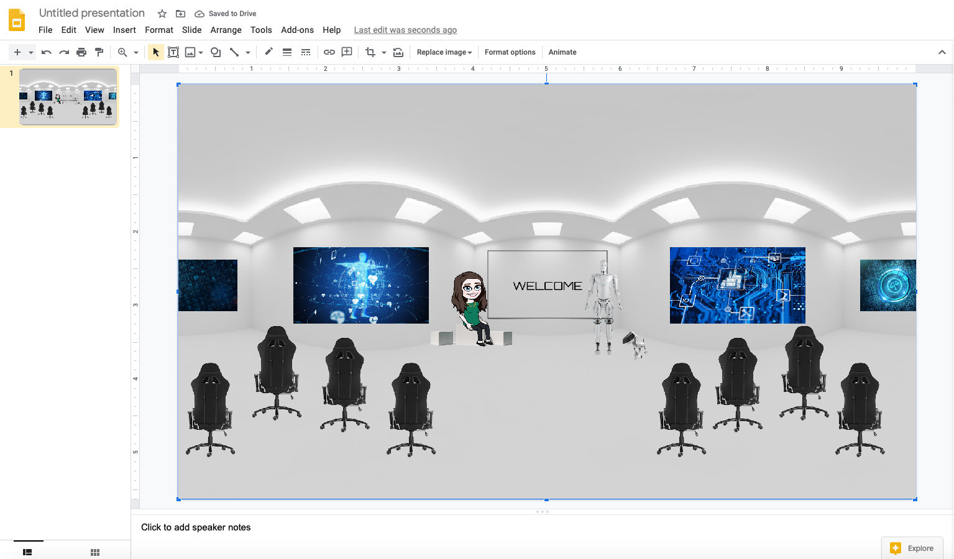Open the line tool dropdown arrow
Image resolution: width=954 pixels, height=559 pixels.
click(x=247, y=52)
